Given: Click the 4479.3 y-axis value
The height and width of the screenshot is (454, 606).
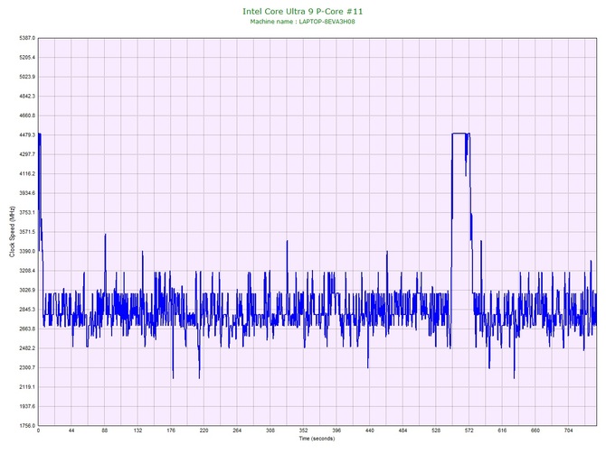Looking at the screenshot, I should pyautogui.click(x=27, y=135).
